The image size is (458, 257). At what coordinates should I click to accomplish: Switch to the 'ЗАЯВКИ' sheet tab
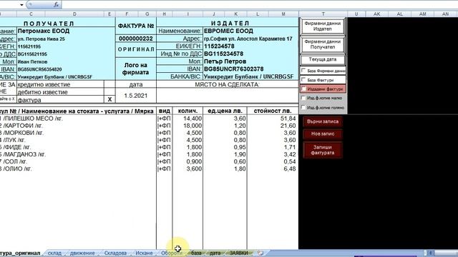(238, 253)
